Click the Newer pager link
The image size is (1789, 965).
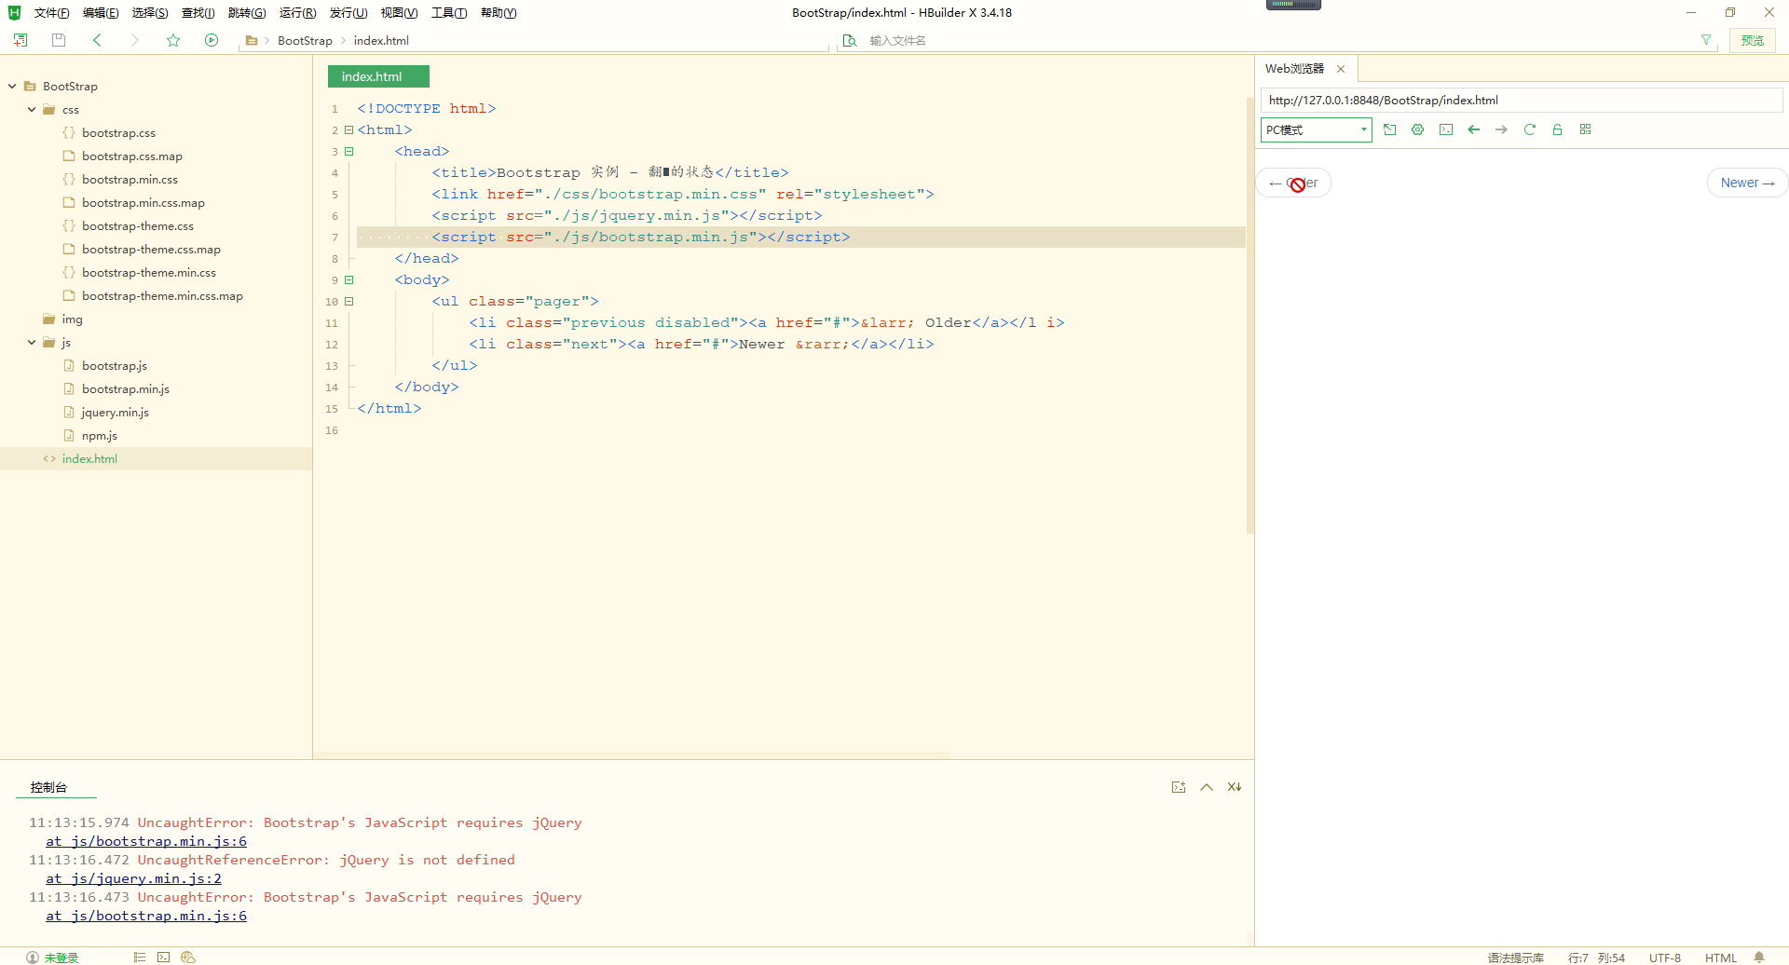click(x=1747, y=183)
